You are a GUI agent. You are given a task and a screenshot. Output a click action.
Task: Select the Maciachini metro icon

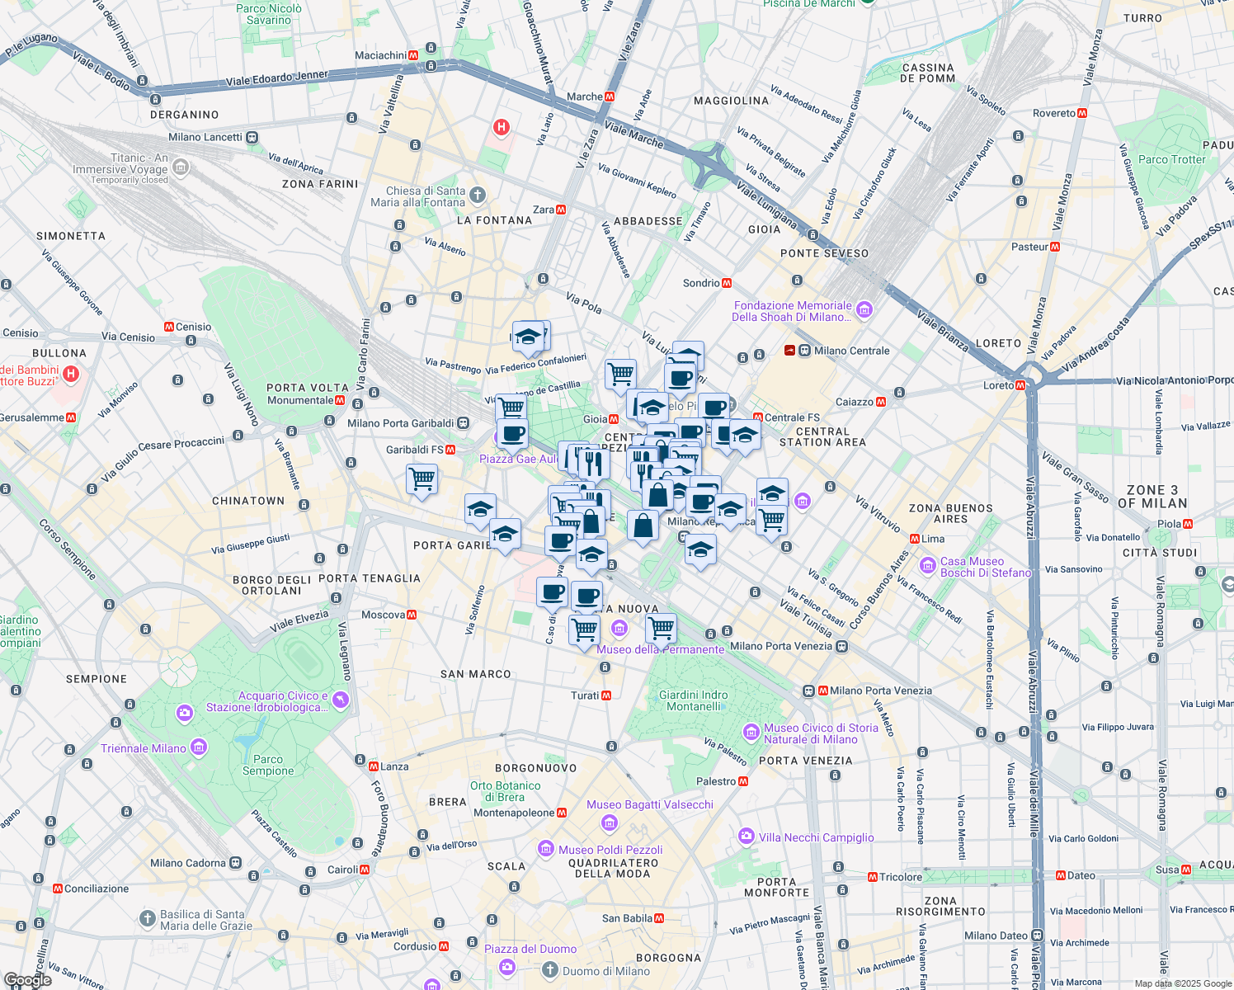(412, 55)
